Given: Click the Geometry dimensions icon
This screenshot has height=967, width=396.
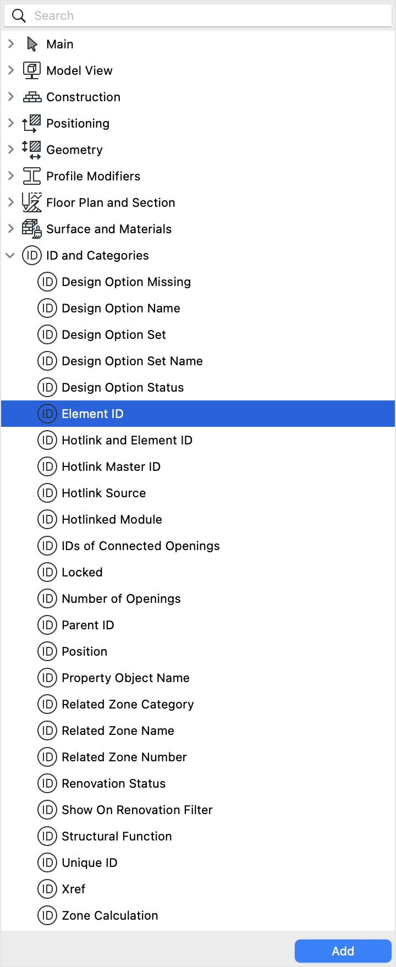Looking at the screenshot, I should click(32, 150).
